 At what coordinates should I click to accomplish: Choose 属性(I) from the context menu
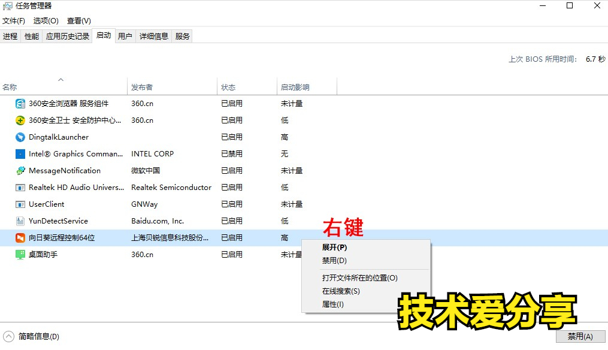point(333,304)
